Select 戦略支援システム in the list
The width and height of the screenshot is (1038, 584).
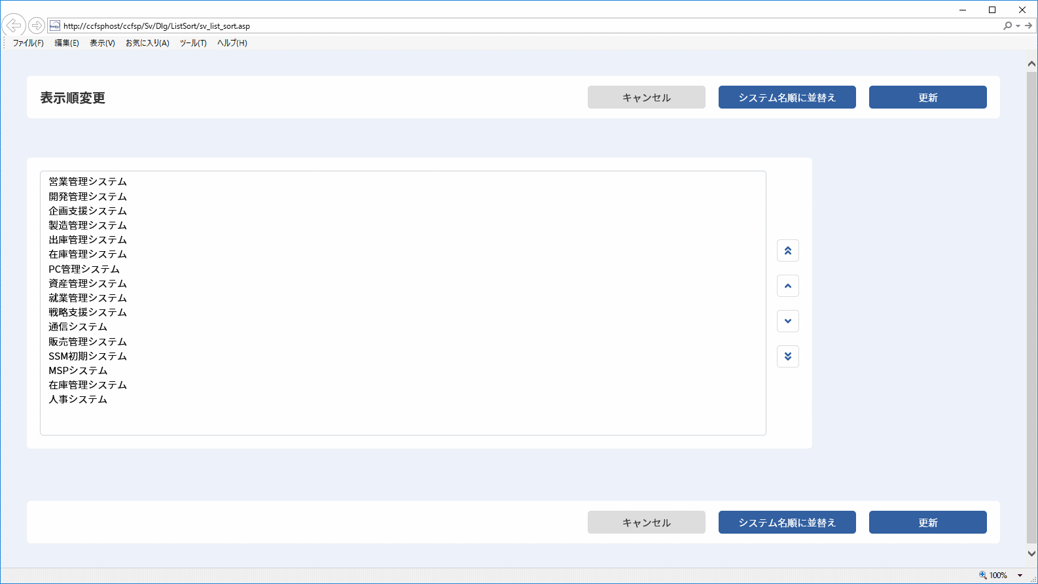point(88,313)
